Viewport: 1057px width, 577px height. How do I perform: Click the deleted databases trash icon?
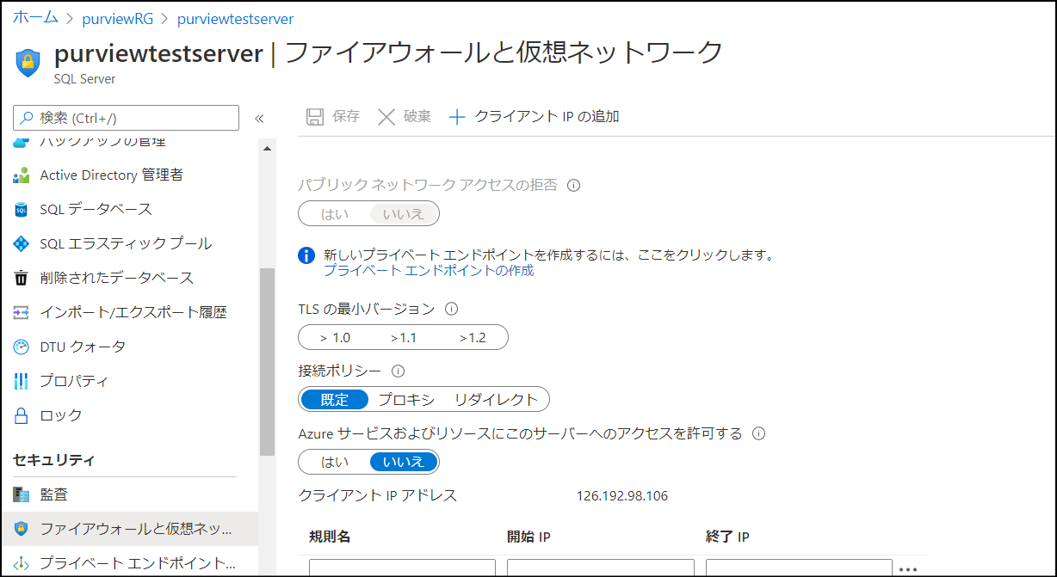[22, 279]
